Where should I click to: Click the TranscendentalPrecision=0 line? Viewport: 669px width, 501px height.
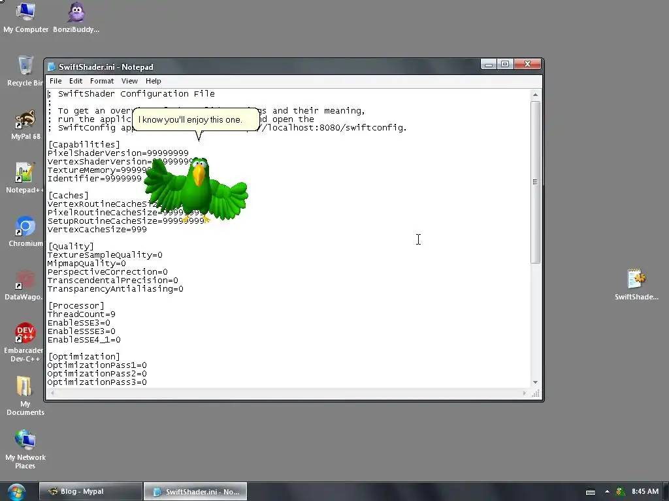pos(112,281)
